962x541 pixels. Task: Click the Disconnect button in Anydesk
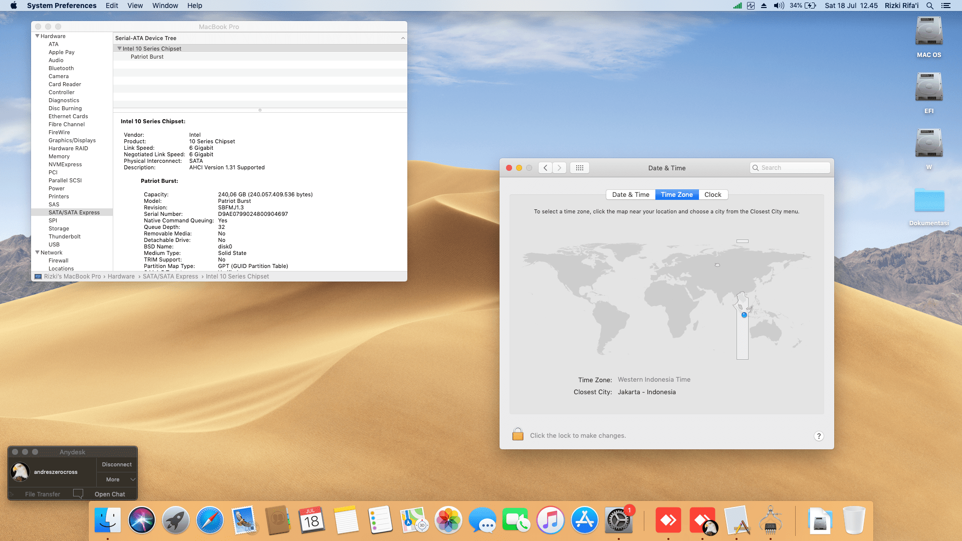click(117, 464)
